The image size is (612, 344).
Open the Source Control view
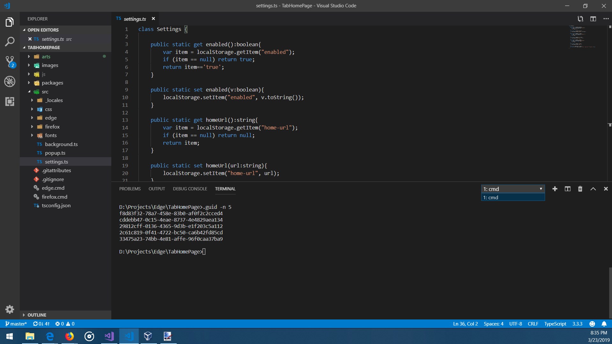(x=10, y=61)
